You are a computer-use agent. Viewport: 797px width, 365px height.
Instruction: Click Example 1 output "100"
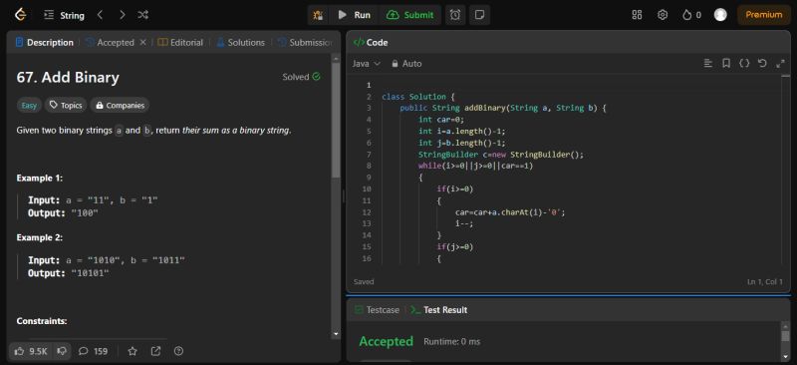pyautogui.click(x=85, y=213)
